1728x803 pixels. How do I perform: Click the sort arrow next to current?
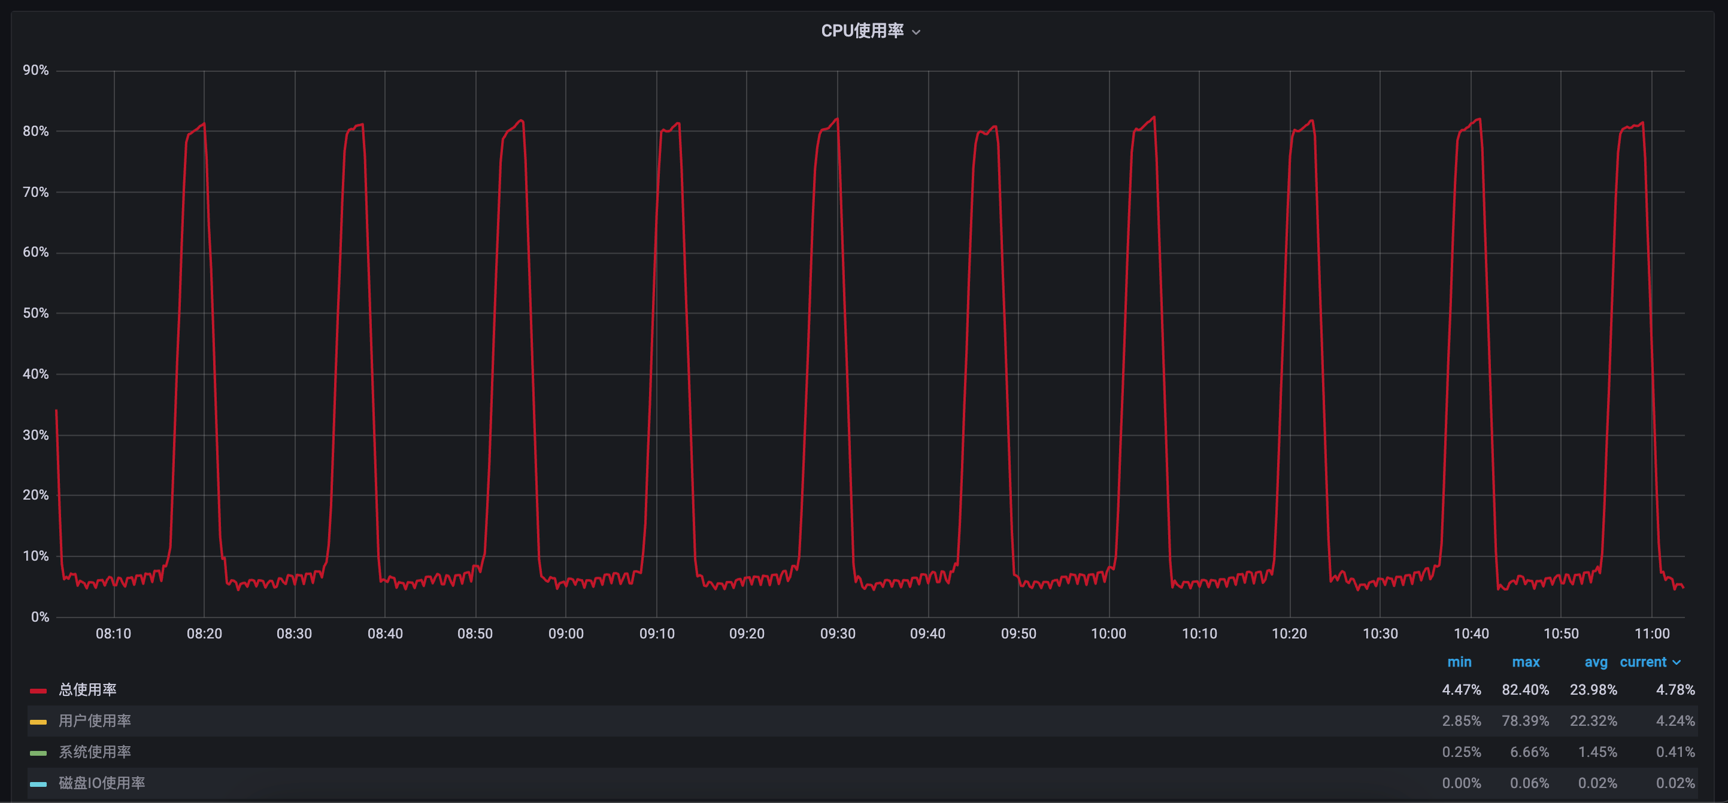pyautogui.click(x=1677, y=663)
